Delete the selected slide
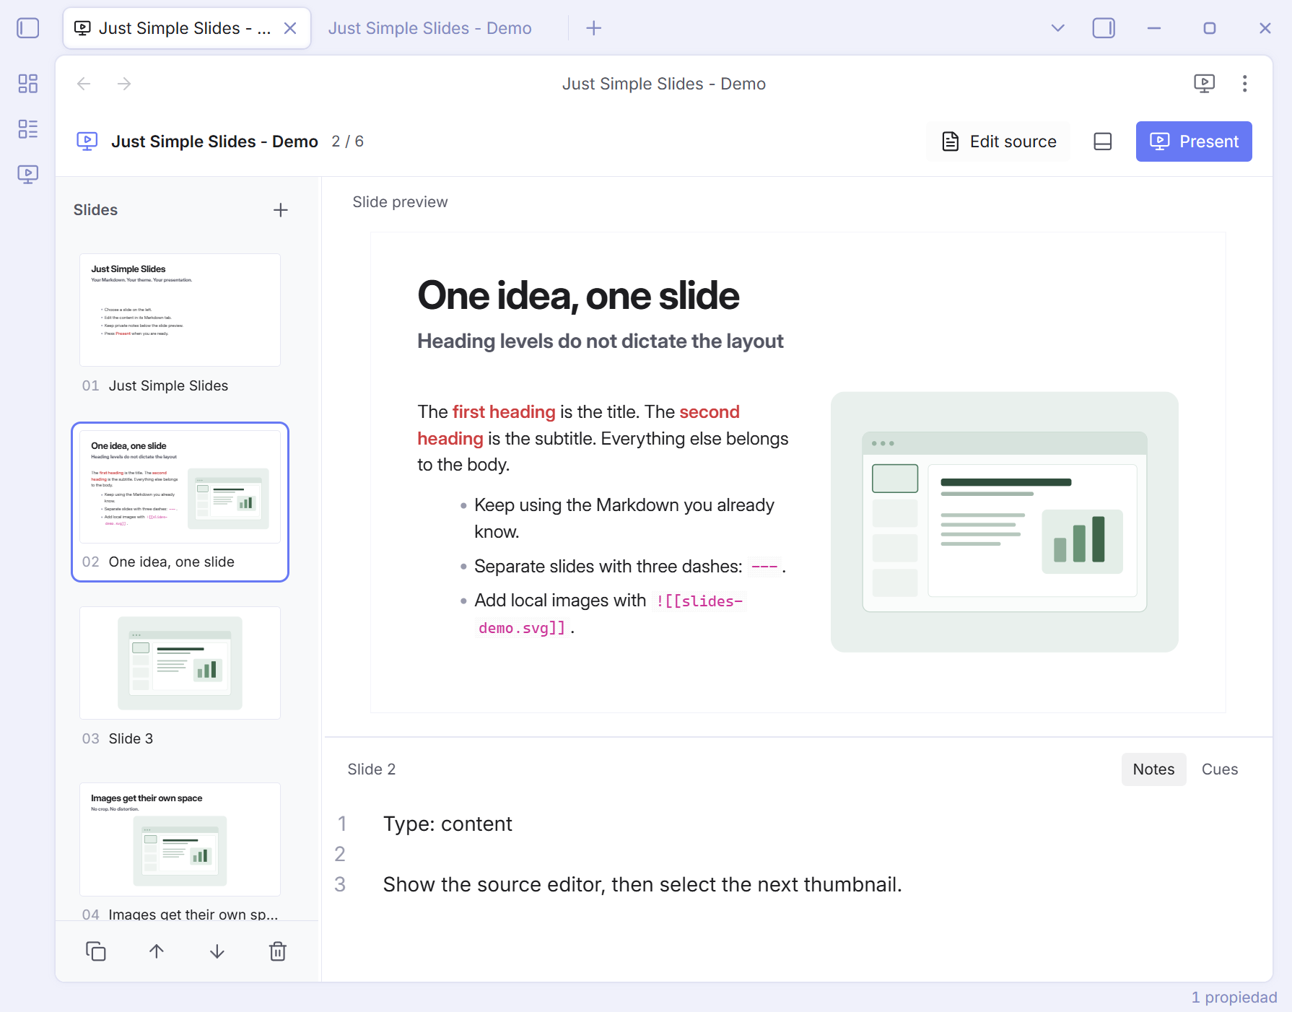 click(x=278, y=951)
